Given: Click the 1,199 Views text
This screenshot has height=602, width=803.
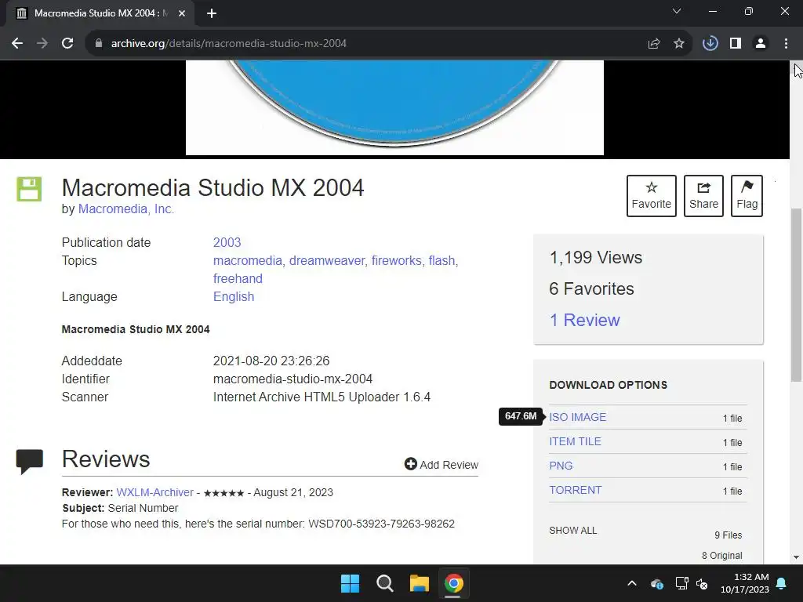Looking at the screenshot, I should 596,257.
